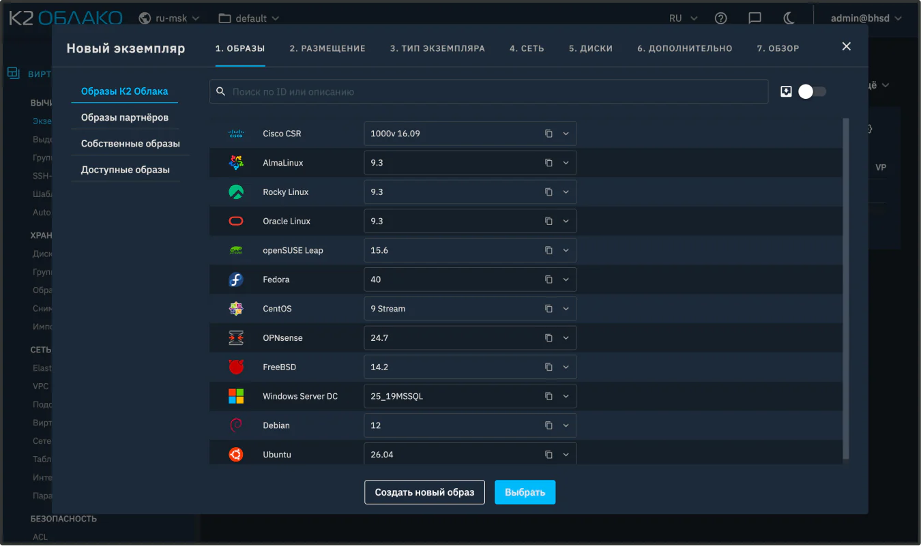Image resolution: width=921 pixels, height=546 pixels.
Task: Go to step 3. Тип экземпляра
Action: tap(437, 48)
